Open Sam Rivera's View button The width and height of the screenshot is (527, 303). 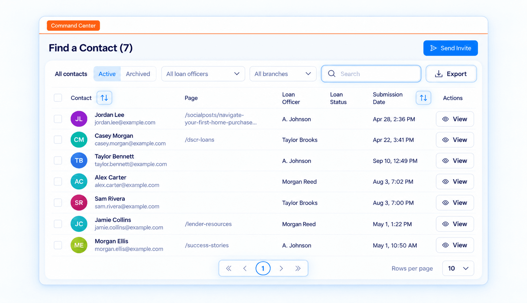click(x=455, y=203)
